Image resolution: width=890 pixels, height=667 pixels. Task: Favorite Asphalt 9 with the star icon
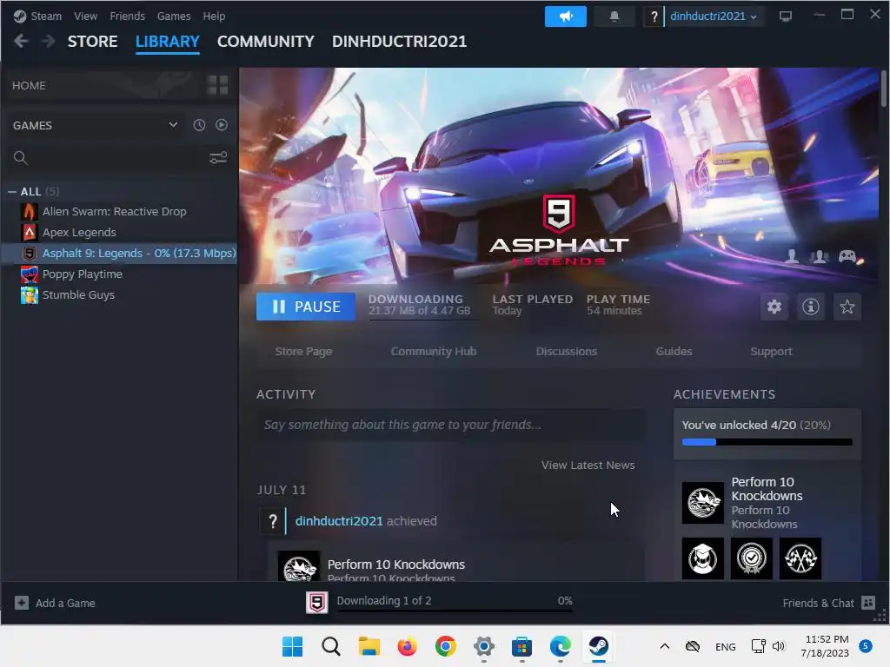[x=847, y=307]
